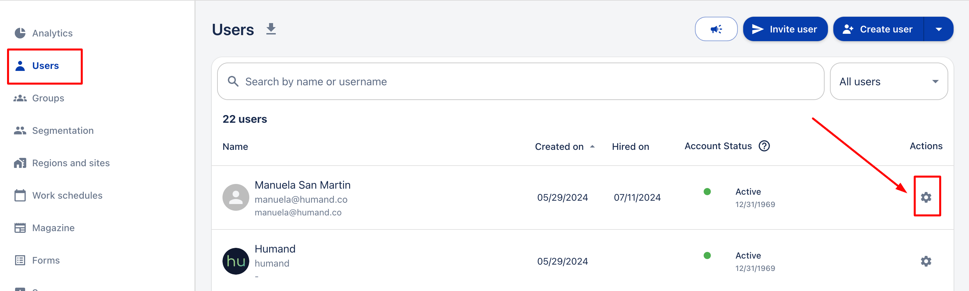Click the search magnifier icon

233,82
